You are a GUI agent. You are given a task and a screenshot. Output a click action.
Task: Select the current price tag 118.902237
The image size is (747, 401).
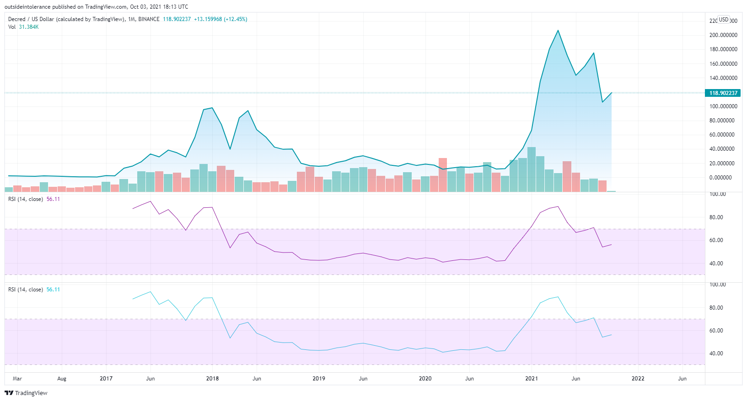click(x=723, y=93)
